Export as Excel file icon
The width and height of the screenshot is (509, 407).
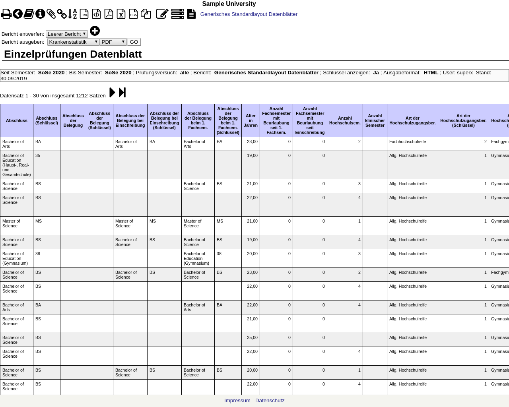pyautogui.click(x=121, y=14)
